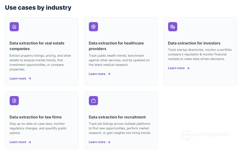Click the law firms document icon
This screenshot has width=242, height=154.
click(14, 101)
